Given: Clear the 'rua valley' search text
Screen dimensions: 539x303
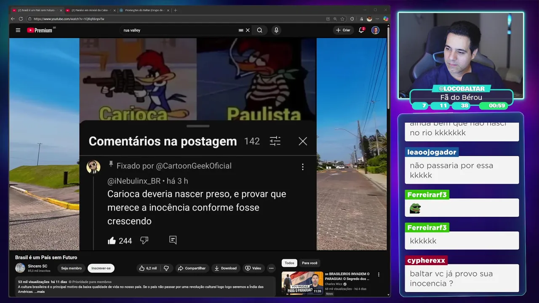Looking at the screenshot, I should 248,30.
